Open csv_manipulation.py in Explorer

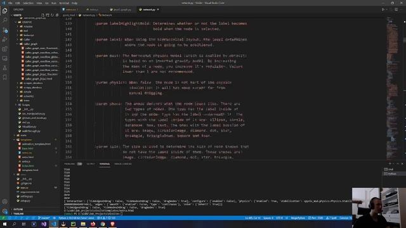34,113
